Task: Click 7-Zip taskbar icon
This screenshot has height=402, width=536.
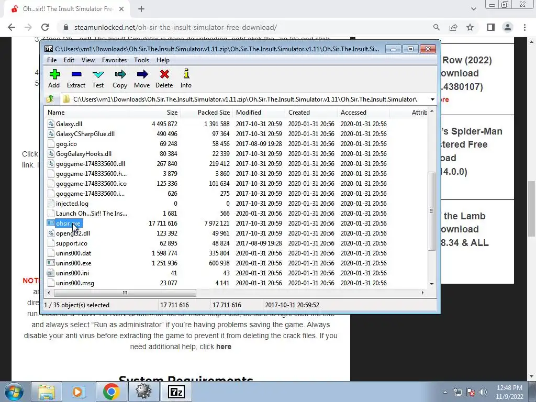Action: (x=176, y=392)
